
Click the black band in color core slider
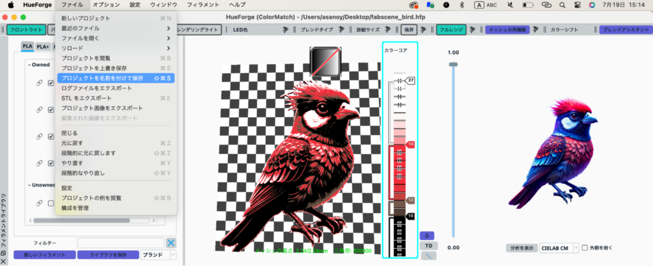(x=399, y=237)
